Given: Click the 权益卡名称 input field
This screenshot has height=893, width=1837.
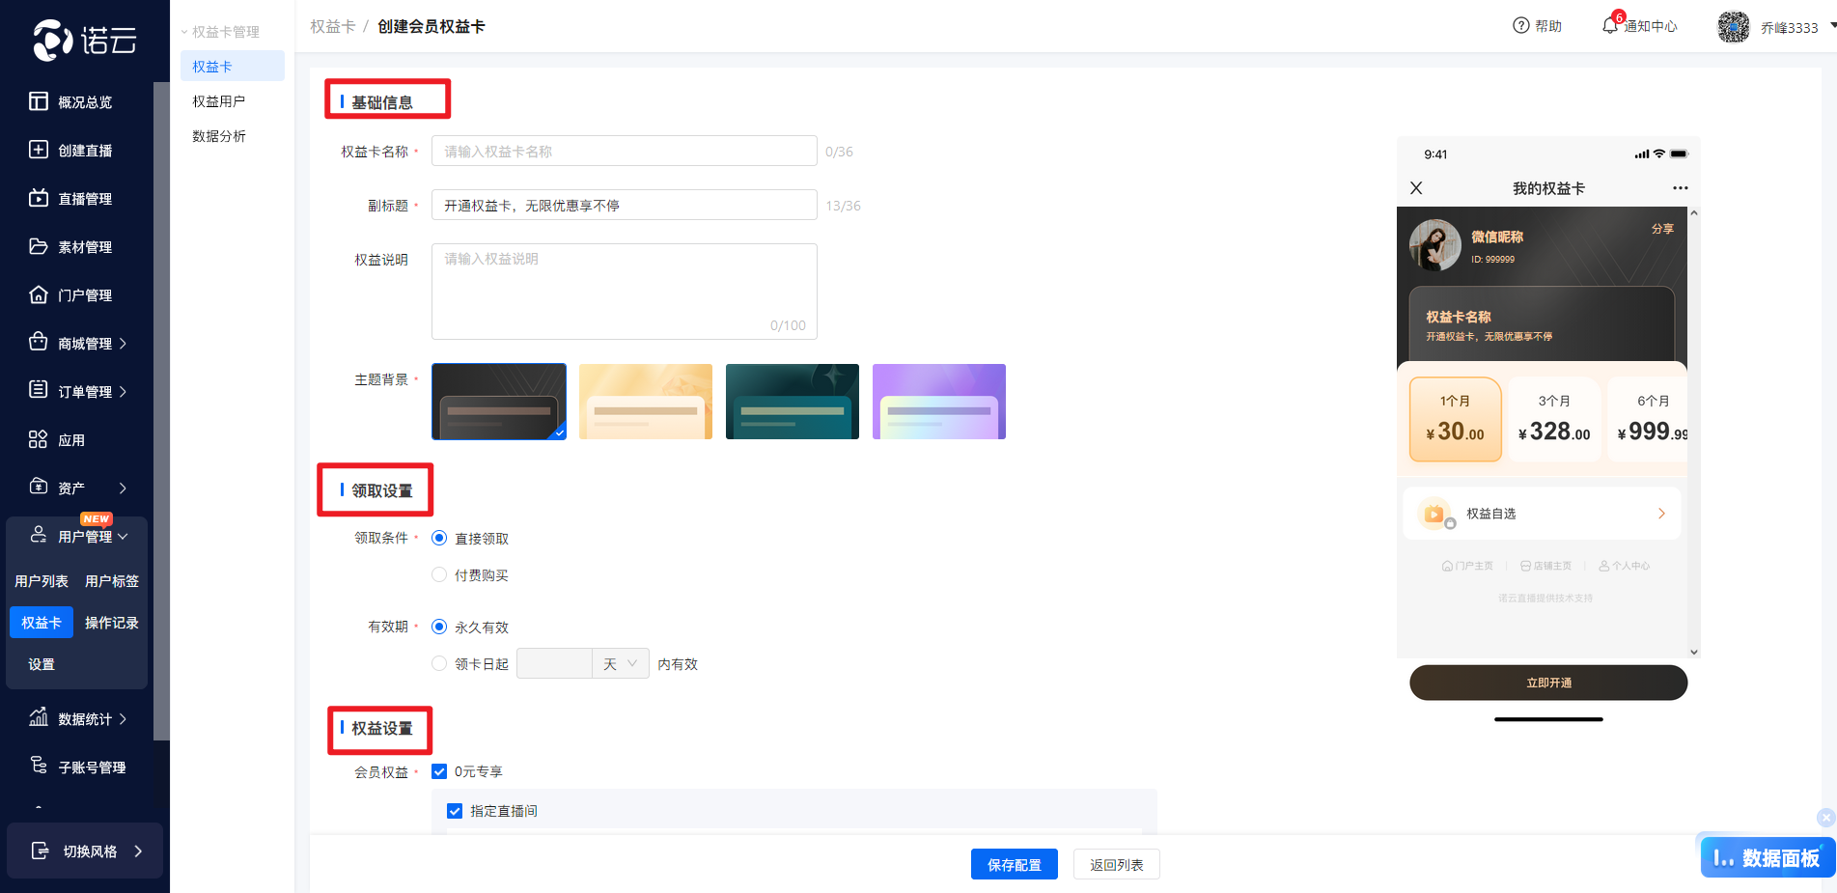Looking at the screenshot, I should (x=624, y=152).
